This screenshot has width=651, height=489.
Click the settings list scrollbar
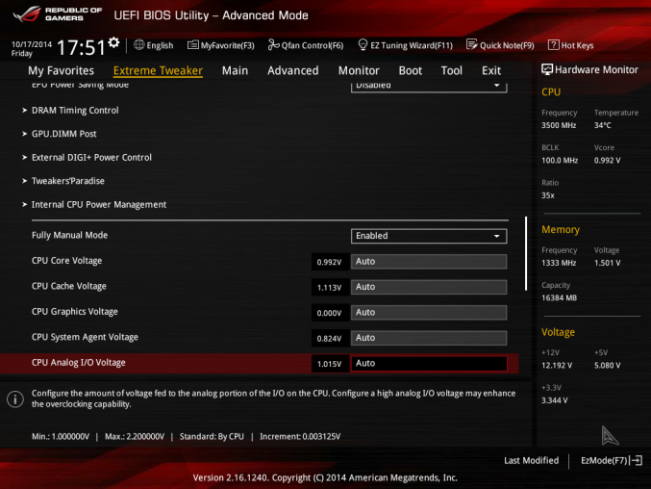(x=526, y=253)
